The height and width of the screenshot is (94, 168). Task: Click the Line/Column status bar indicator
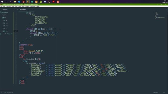(x=9, y=92)
